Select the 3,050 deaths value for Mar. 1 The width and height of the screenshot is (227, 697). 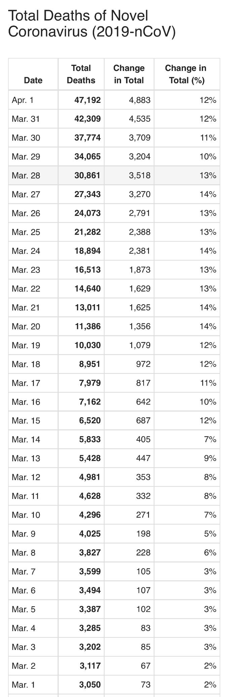coord(90,685)
